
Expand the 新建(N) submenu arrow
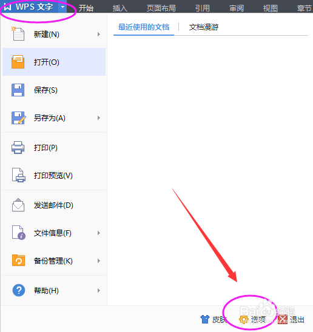coord(99,34)
